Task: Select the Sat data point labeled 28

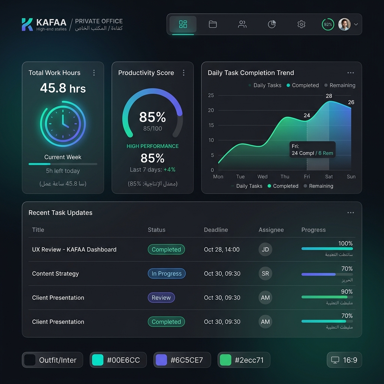Action: [329, 101]
